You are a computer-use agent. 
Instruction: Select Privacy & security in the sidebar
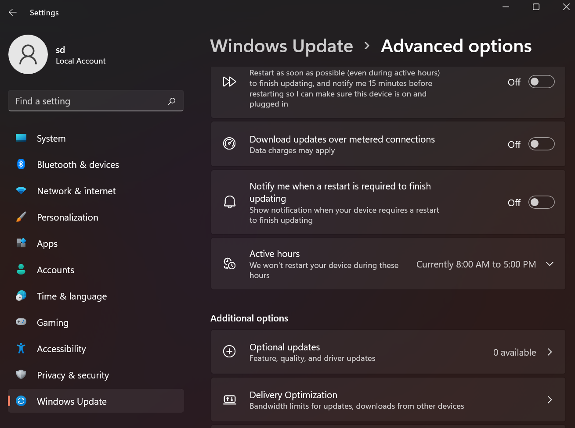click(x=96, y=375)
